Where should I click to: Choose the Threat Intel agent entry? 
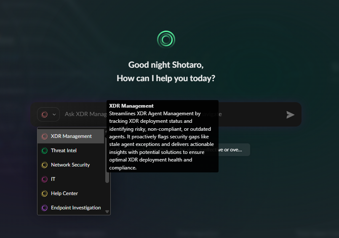click(x=64, y=151)
